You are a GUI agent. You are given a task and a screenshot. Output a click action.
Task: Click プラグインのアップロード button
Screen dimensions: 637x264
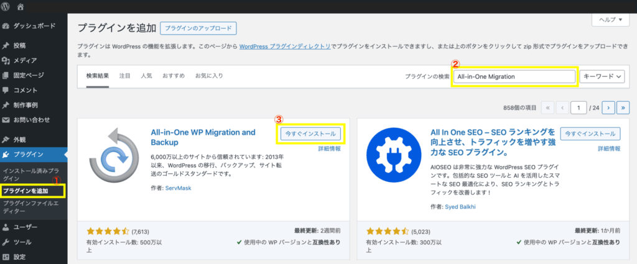[198, 29]
